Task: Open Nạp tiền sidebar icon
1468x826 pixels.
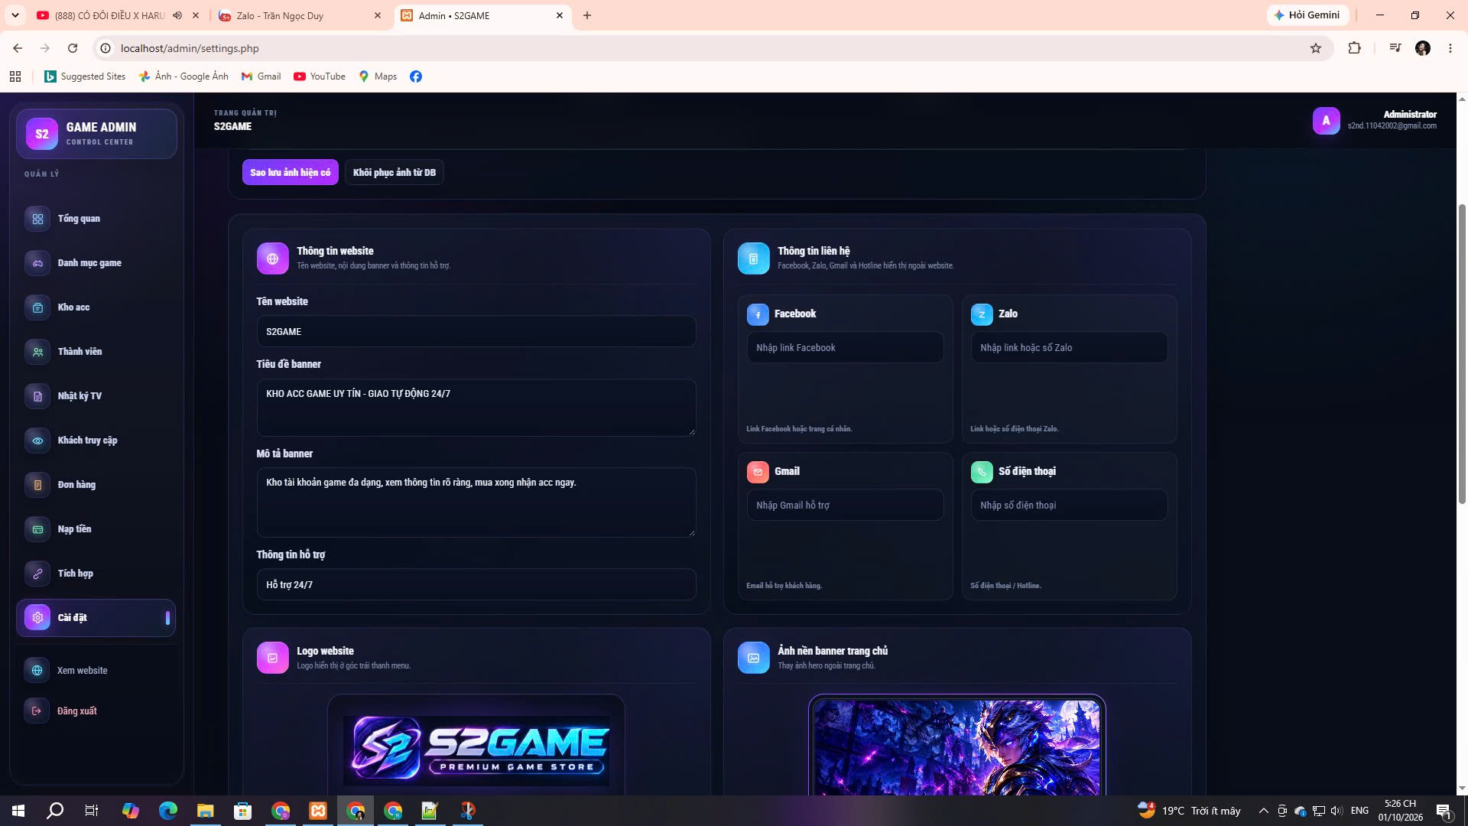Action: (37, 529)
